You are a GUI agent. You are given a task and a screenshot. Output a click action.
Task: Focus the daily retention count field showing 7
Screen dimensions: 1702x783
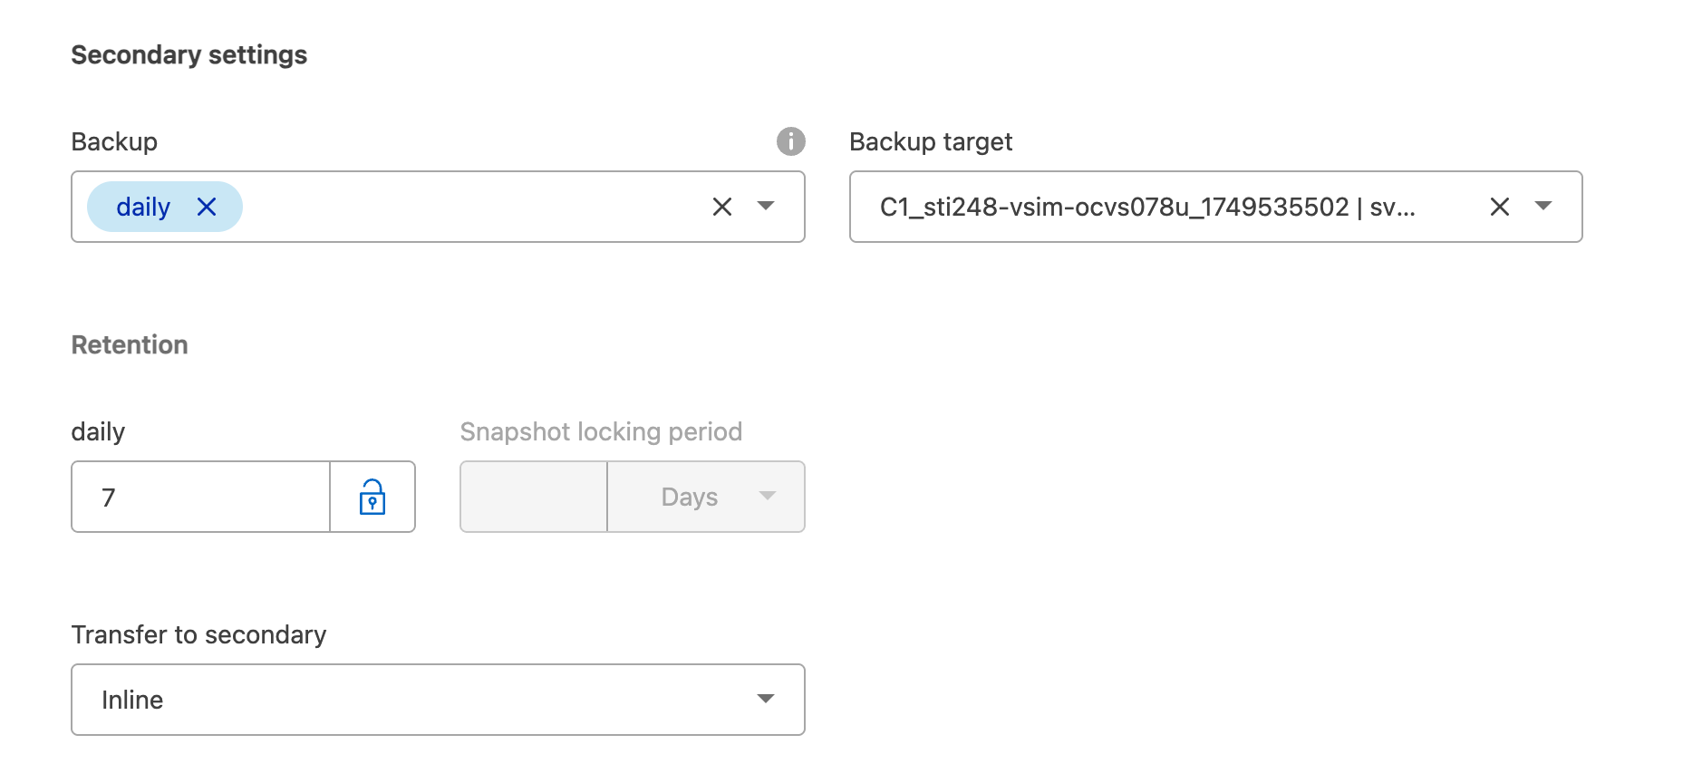201,497
